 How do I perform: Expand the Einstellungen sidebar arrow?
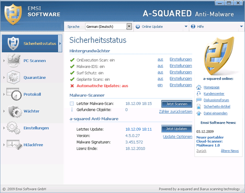(4, 128)
